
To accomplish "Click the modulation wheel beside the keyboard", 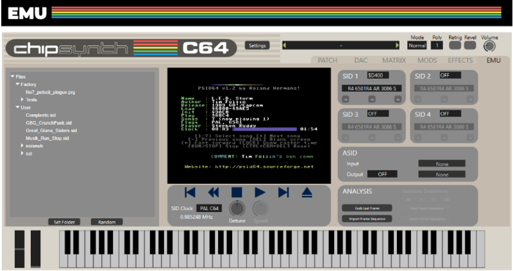I will click(x=35, y=249).
